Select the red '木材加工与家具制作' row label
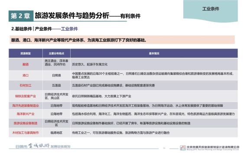 (26, 133)
